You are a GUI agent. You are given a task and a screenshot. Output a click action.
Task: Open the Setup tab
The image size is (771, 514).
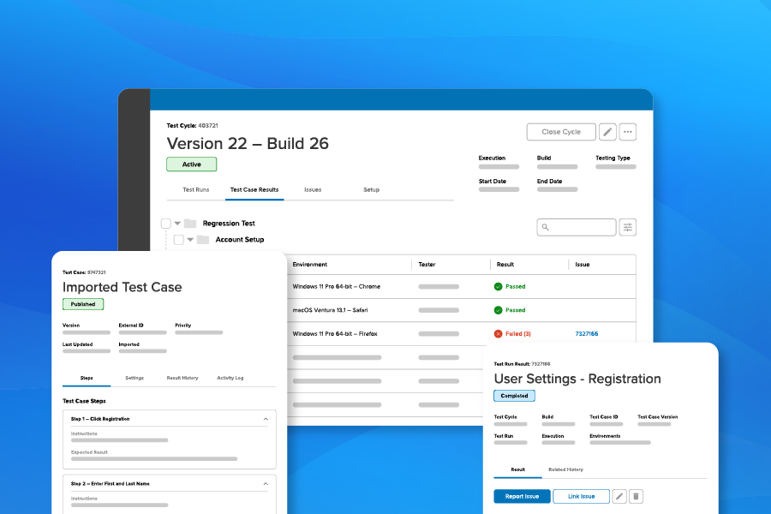click(371, 190)
